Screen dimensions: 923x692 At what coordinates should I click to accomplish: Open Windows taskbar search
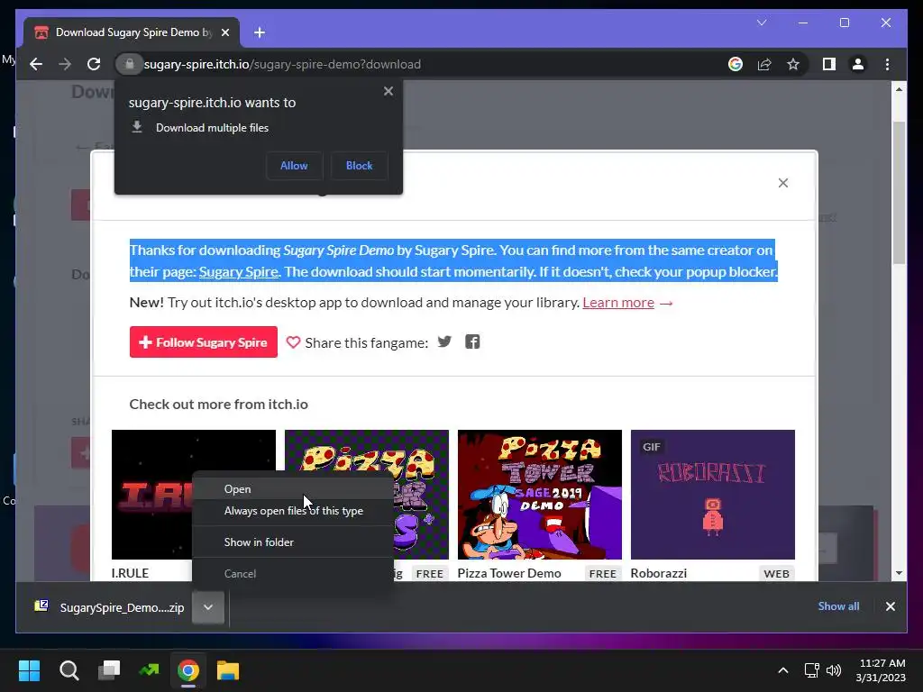pos(69,670)
